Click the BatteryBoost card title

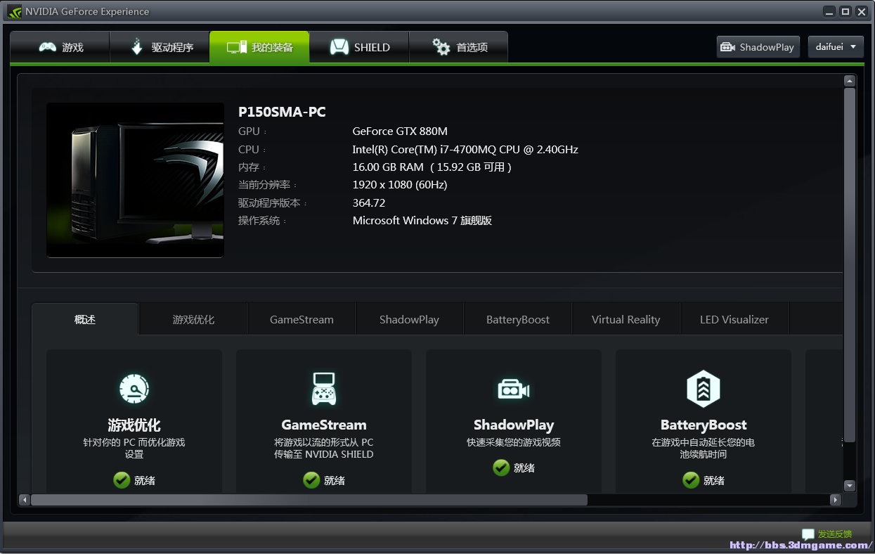pyautogui.click(x=704, y=425)
